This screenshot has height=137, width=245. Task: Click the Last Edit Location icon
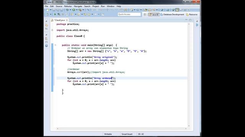pos(85,14)
